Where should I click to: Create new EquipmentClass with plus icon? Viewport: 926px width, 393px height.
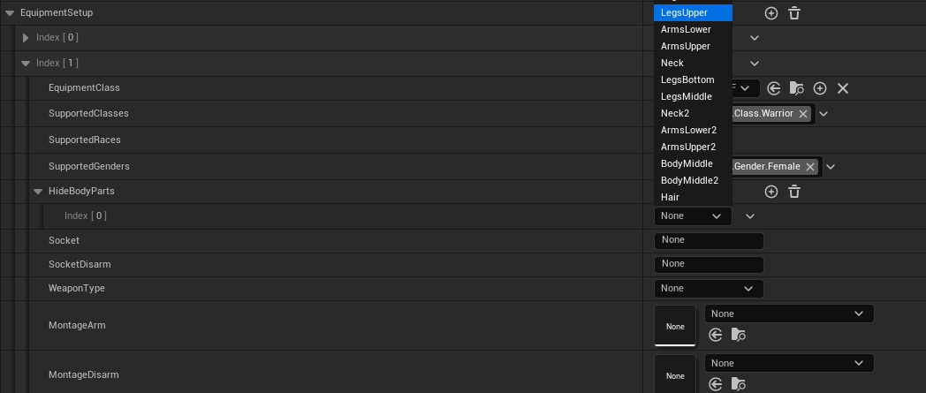coord(820,88)
